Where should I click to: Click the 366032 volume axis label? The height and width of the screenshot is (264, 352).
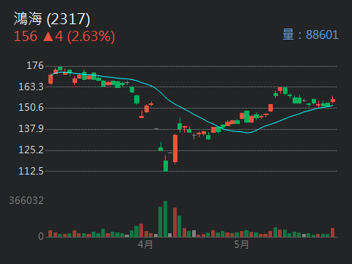tap(26, 201)
